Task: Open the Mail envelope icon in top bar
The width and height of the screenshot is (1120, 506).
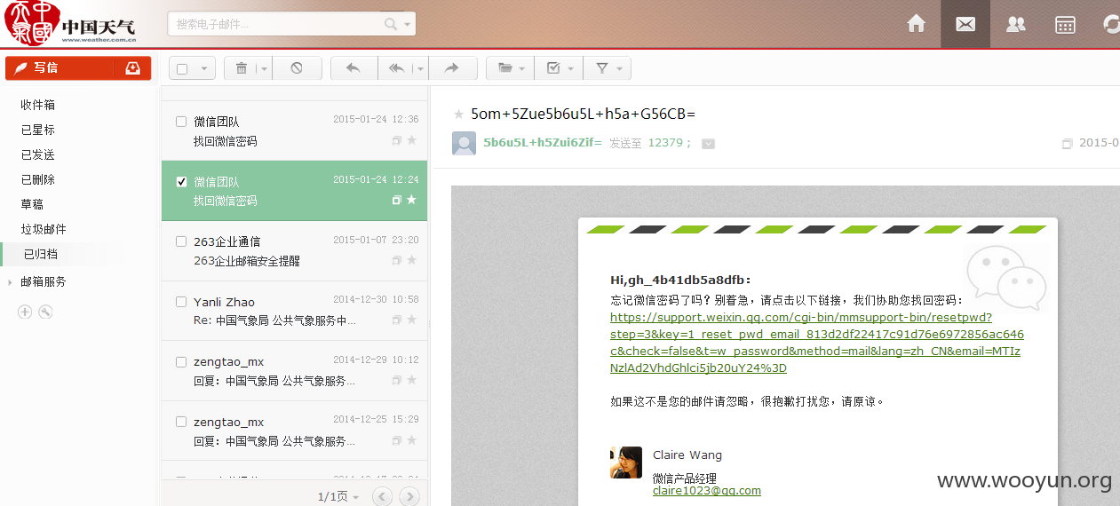Action: 965,24
